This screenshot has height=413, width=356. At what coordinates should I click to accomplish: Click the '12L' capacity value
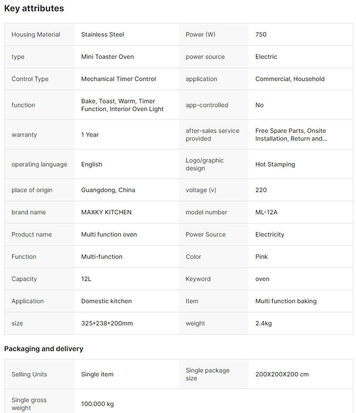click(x=86, y=279)
